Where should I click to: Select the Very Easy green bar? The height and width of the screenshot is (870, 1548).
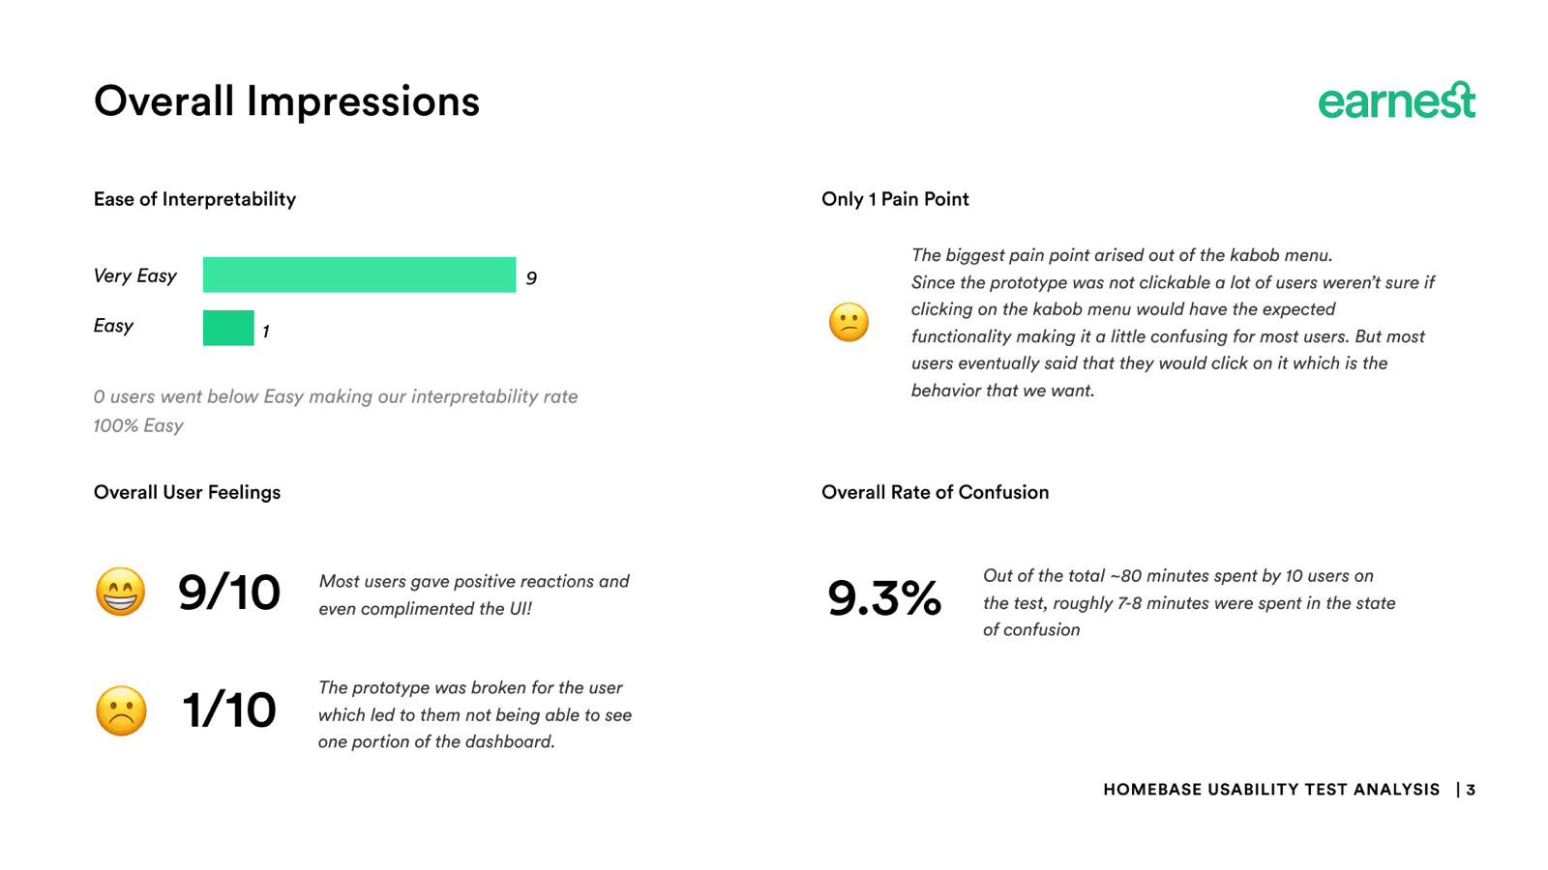(359, 275)
